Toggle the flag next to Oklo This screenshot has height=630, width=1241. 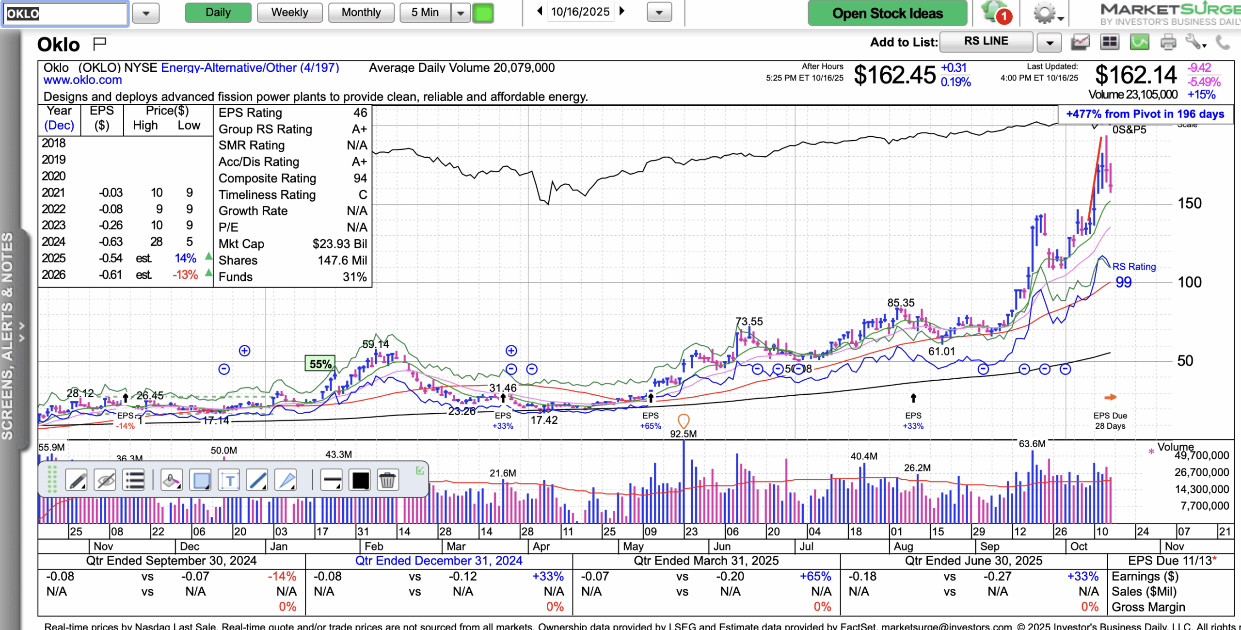click(x=99, y=44)
